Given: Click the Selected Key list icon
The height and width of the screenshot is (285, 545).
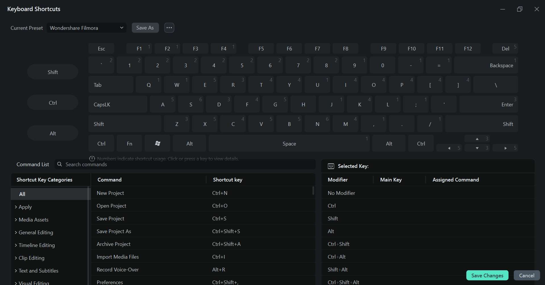Looking at the screenshot, I should tap(331, 166).
